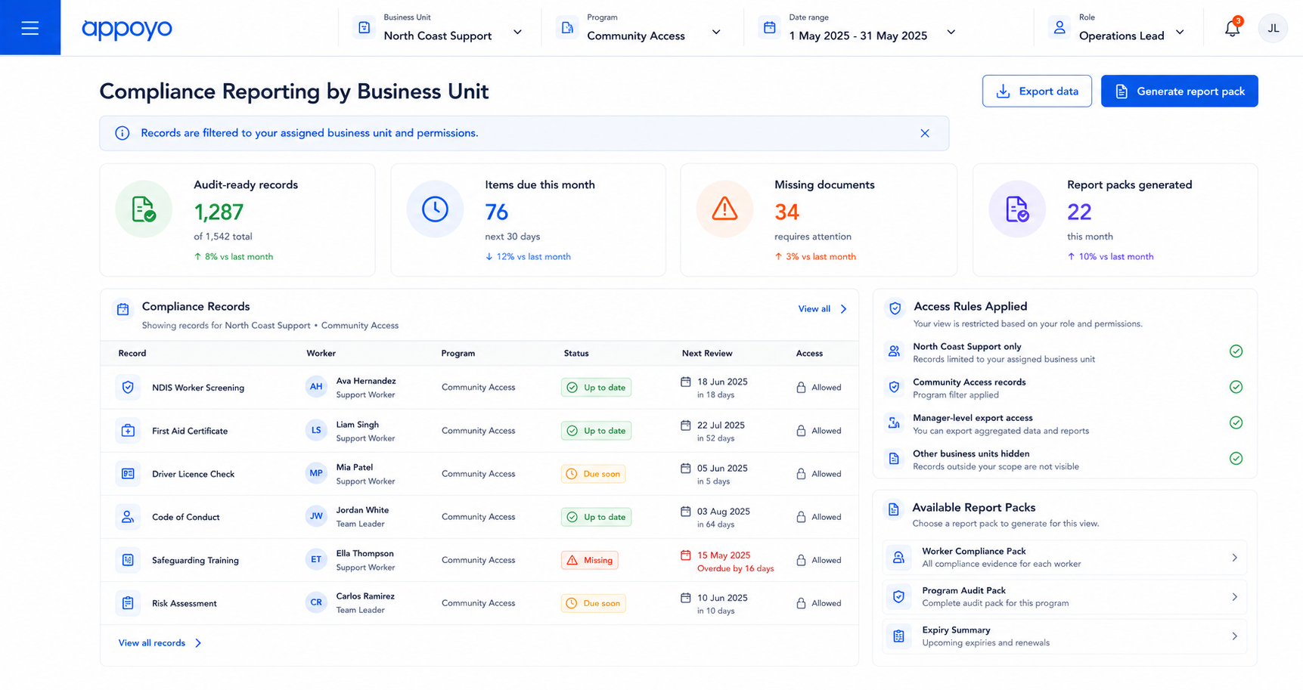Screen dimensions: 1303x690
Task: Click the overdue date 15 May 2025
Action: click(x=724, y=555)
